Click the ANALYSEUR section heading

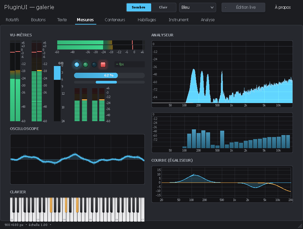click(162, 35)
